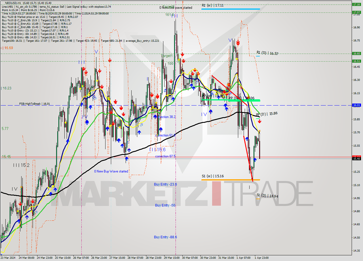Click the 'S1 (w) | 15.16' support label
Screen dimensions: 363x261
213,176
